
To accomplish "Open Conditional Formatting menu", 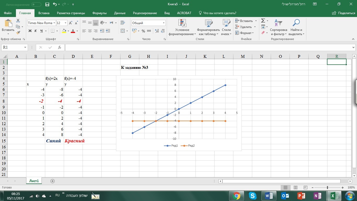I will pos(182,28).
